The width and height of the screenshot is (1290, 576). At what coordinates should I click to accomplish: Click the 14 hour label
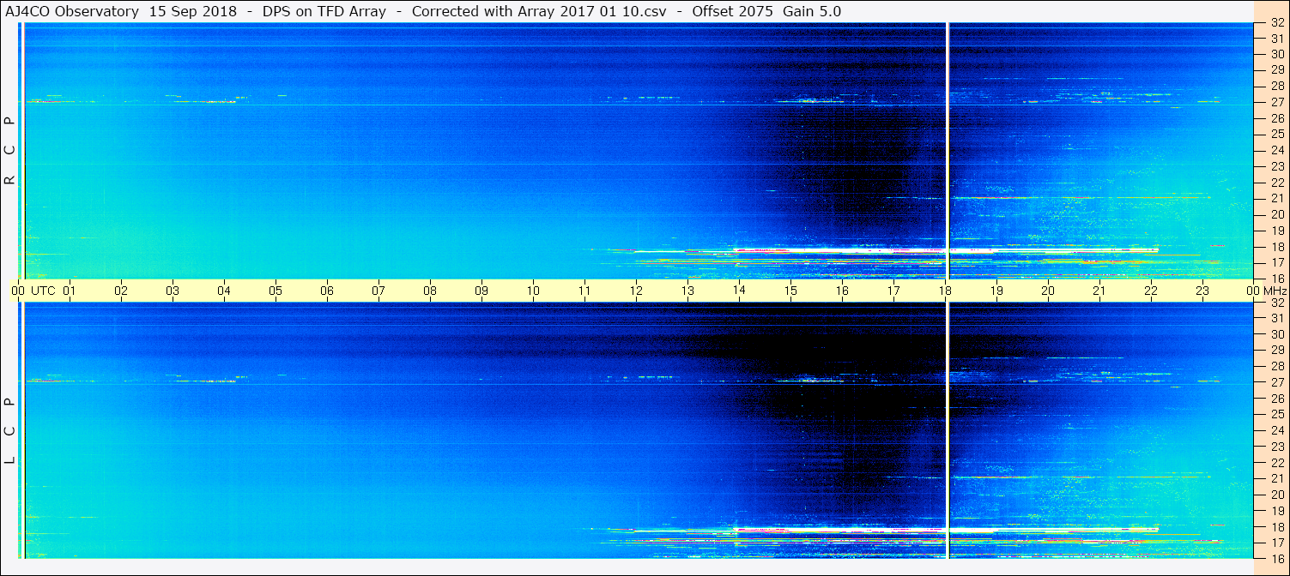(739, 291)
